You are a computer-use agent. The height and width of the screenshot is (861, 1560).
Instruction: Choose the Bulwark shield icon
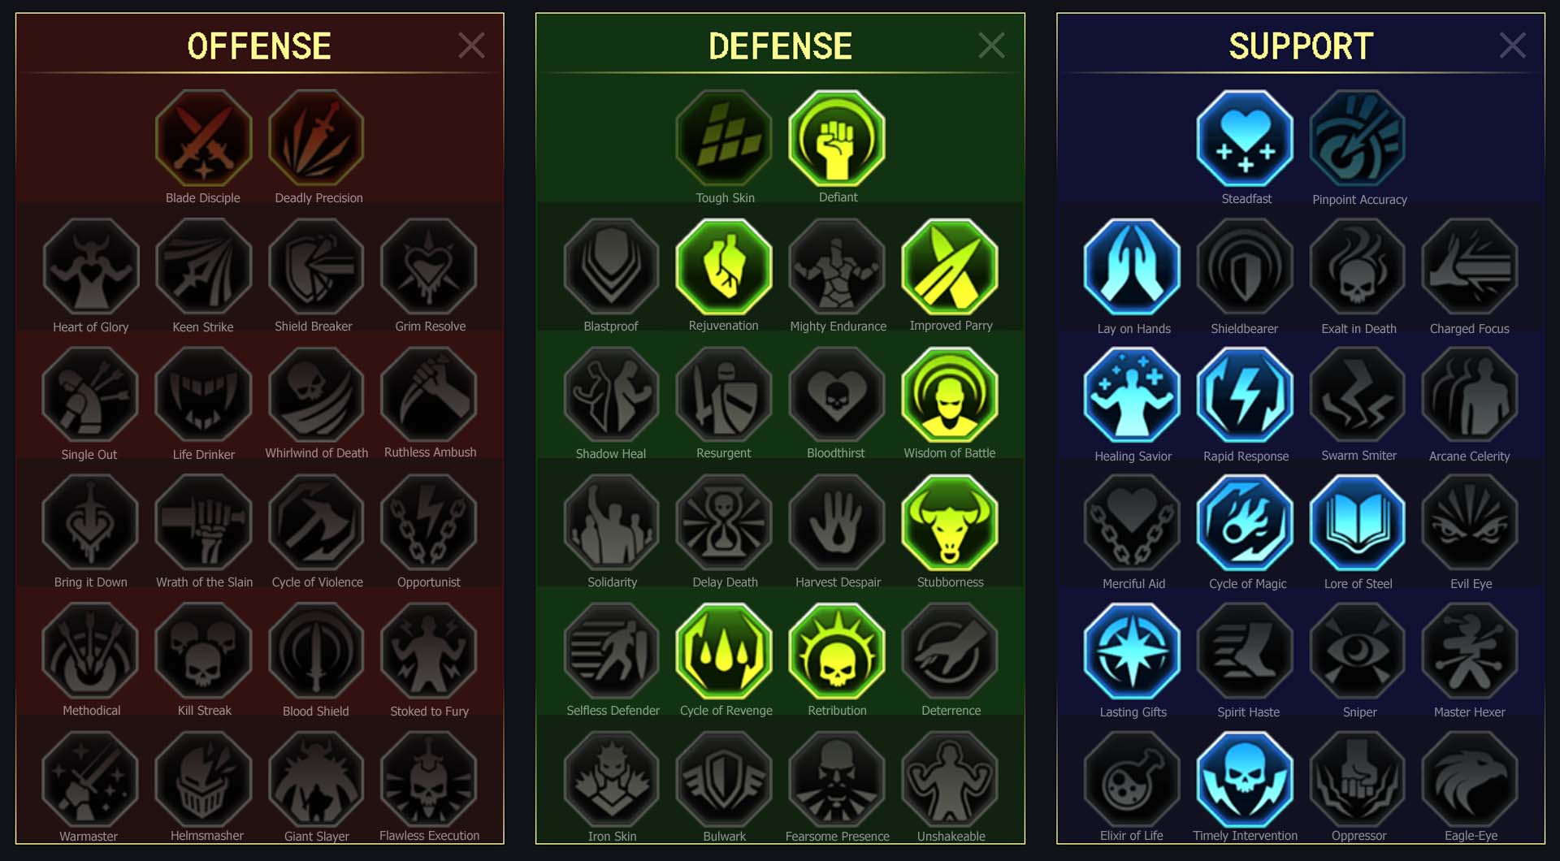tap(724, 779)
